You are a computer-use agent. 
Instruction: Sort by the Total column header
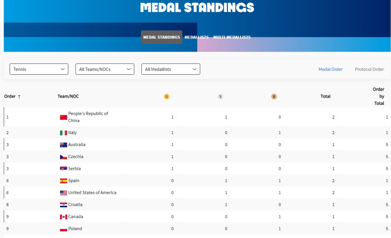coord(325,96)
